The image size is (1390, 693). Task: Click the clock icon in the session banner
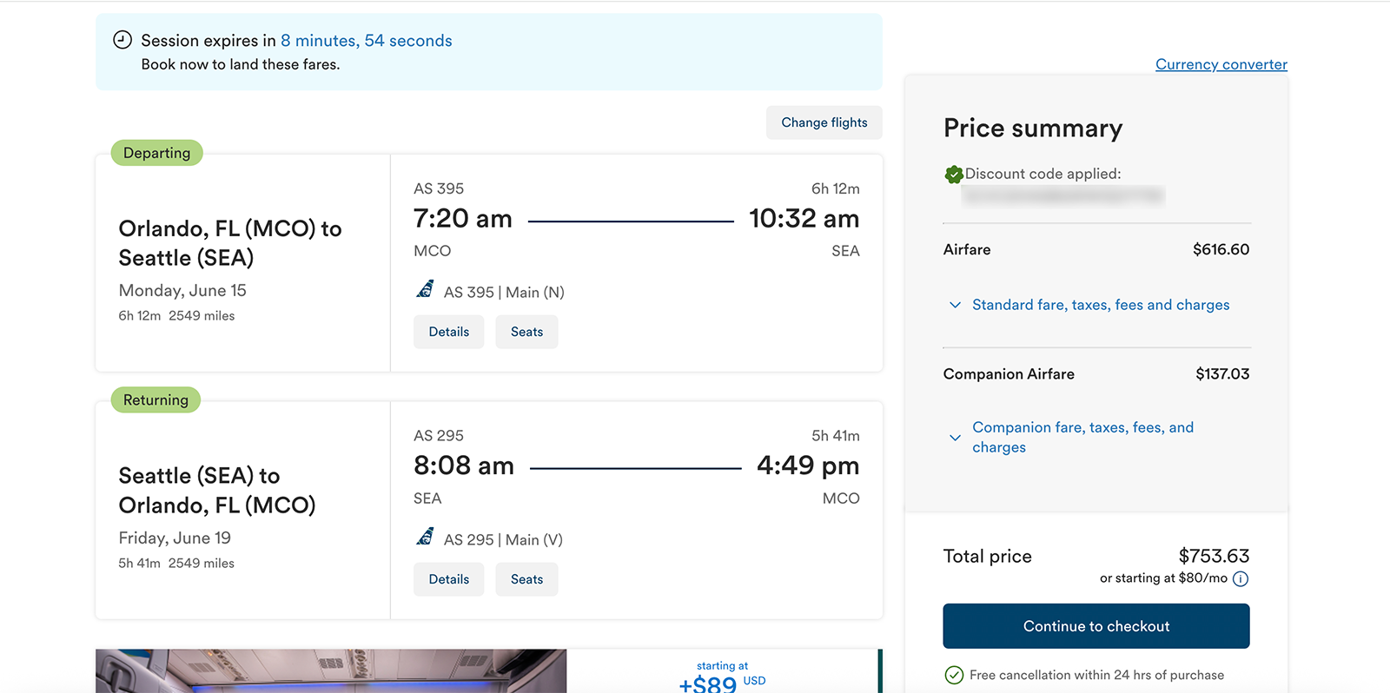[122, 39]
